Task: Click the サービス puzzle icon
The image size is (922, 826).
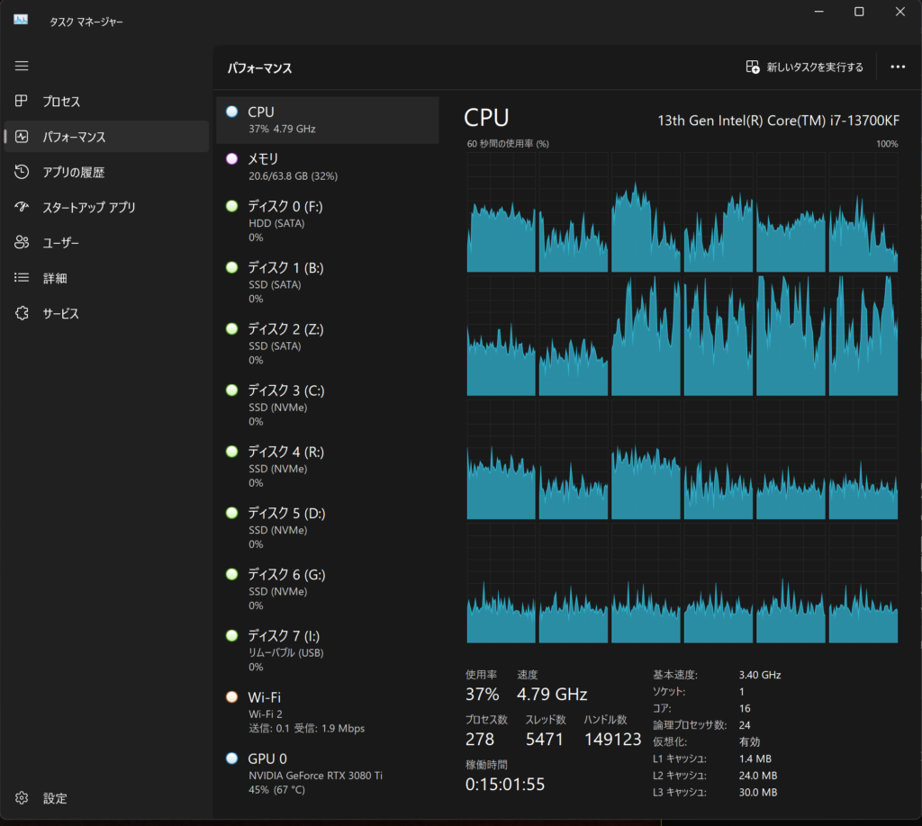Action: 22,313
